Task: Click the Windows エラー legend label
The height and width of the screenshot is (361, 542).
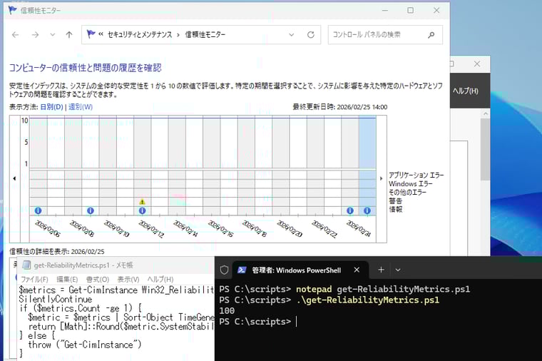Action: [410, 183]
